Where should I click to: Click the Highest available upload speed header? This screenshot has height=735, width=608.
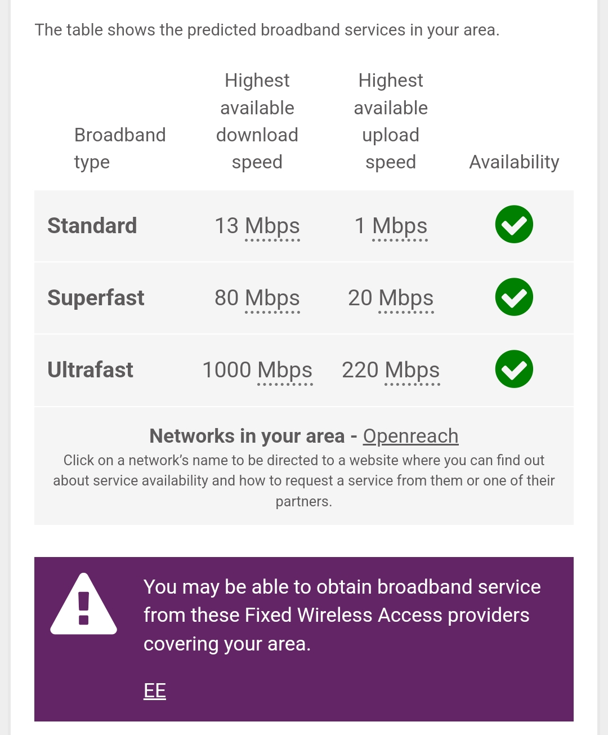tap(391, 121)
